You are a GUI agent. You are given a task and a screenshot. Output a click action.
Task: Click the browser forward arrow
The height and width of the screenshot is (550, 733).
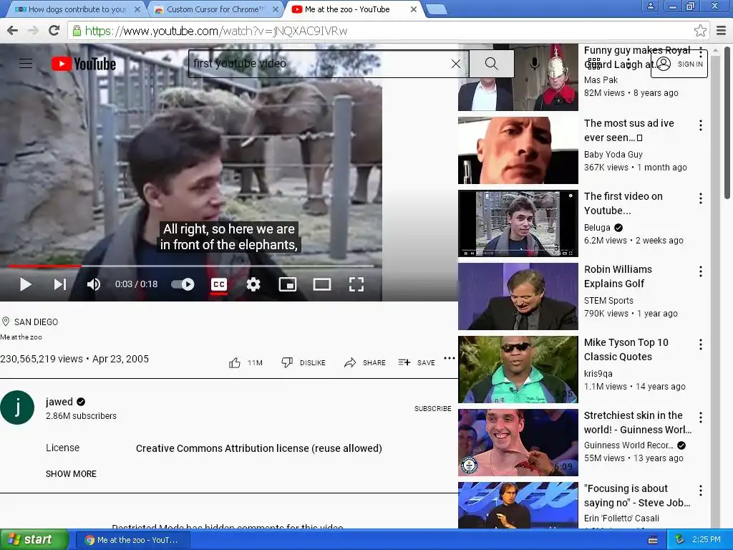pos(33,31)
